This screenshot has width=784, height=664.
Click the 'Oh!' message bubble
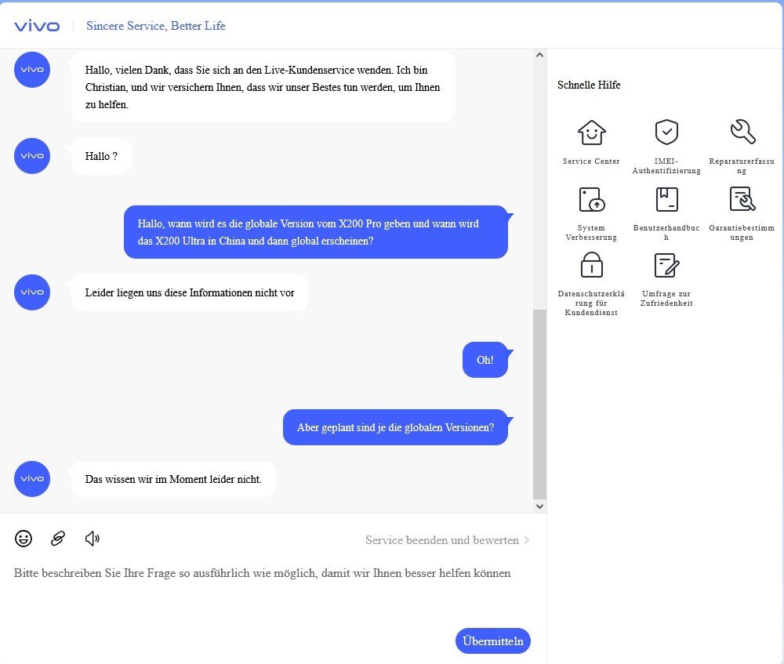click(x=485, y=360)
